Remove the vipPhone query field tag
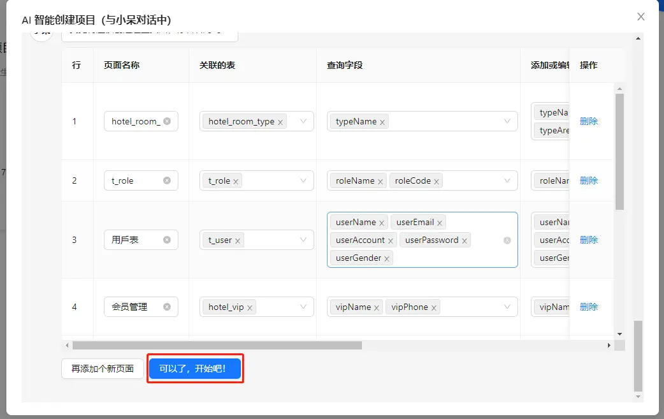664x419 pixels. click(433, 307)
